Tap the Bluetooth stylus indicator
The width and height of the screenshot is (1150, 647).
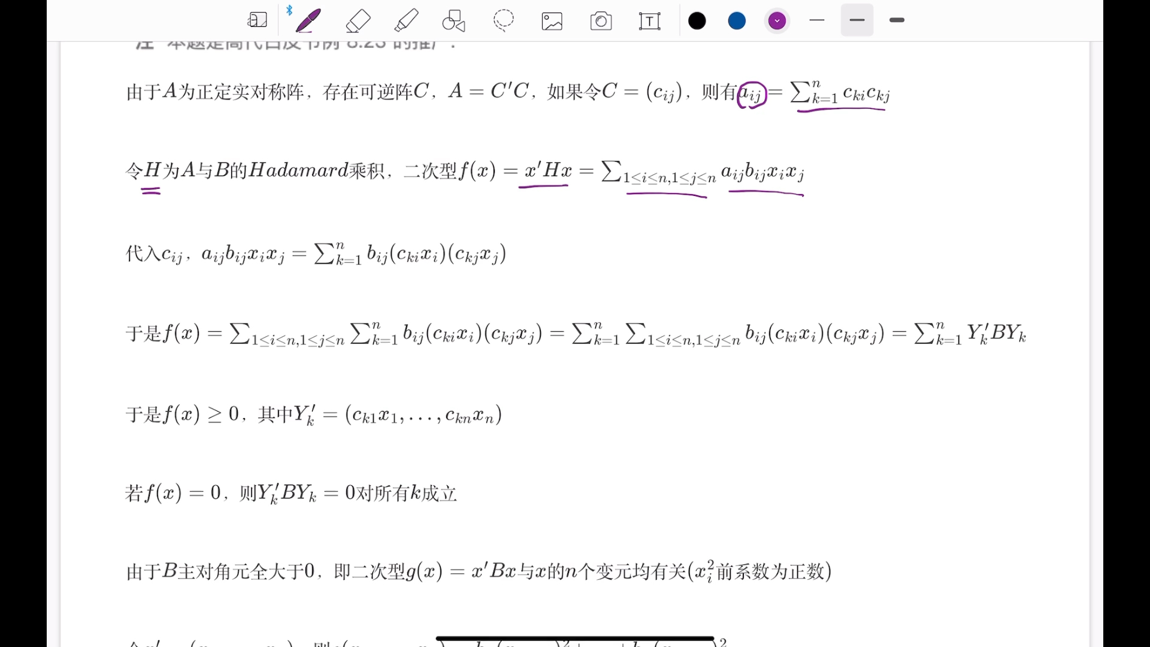pos(289,10)
